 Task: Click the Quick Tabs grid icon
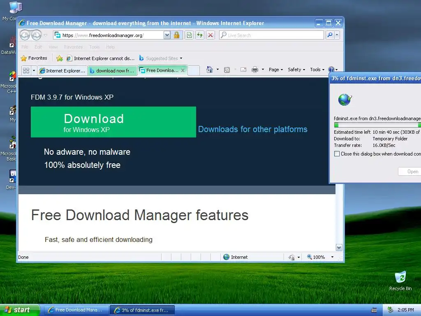point(26,71)
